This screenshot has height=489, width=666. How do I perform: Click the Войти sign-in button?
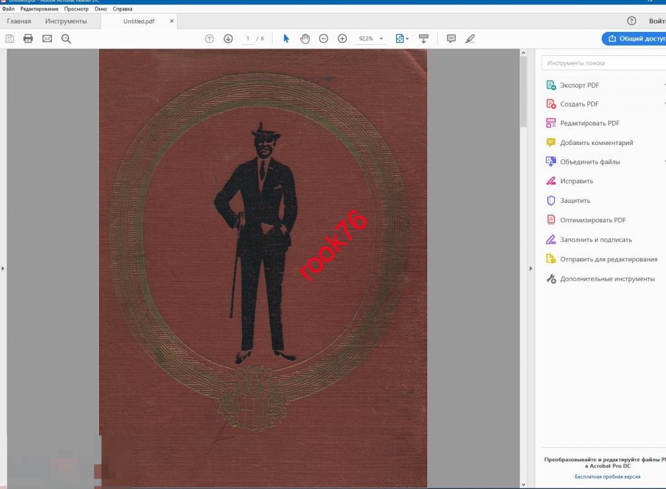pos(657,21)
